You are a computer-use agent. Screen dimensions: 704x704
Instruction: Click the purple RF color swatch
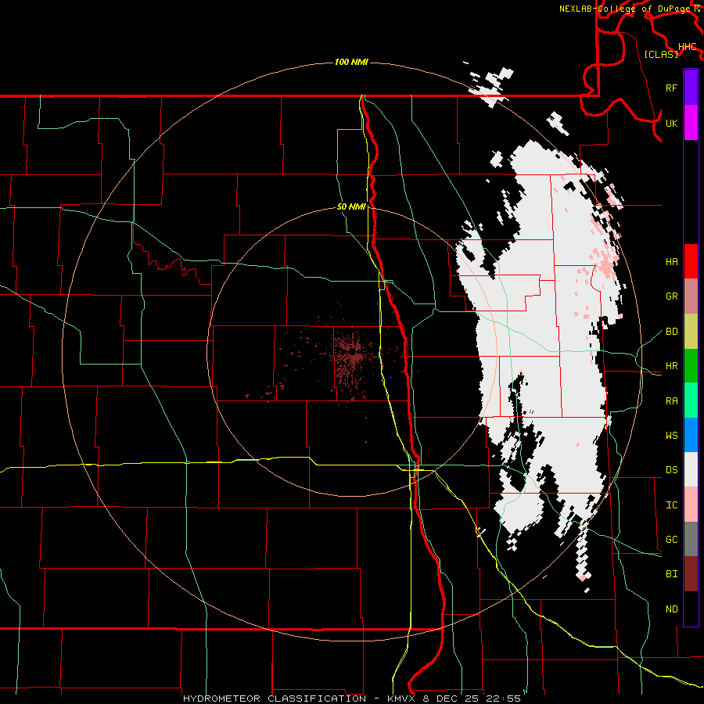tap(691, 88)
